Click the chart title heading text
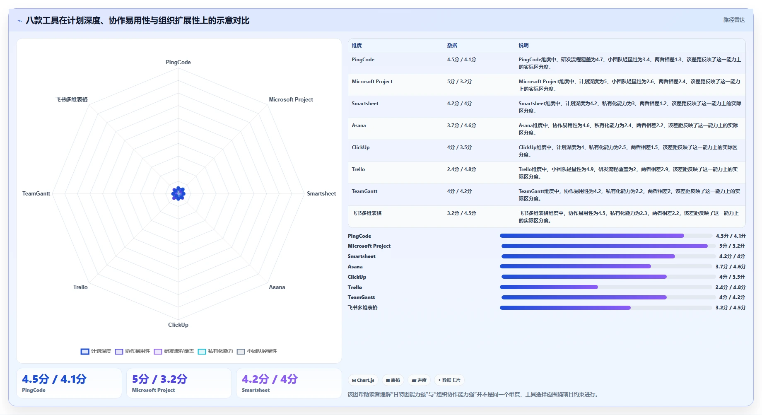The width and height of the screenshot is (762, 415). click(137, 20)
